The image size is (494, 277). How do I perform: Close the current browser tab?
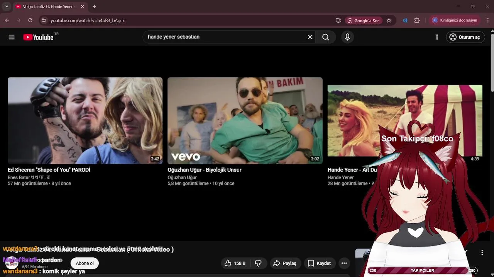[x=83, y=7]
